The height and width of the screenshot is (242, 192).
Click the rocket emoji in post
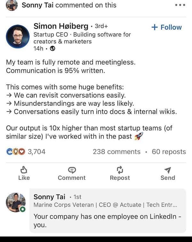click(139, 136)
